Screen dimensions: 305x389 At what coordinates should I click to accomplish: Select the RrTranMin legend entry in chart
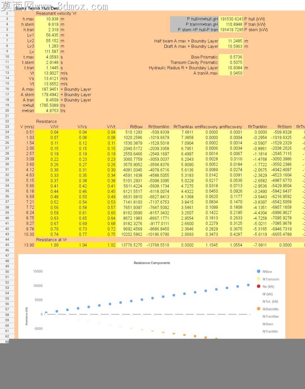(270, 331)
